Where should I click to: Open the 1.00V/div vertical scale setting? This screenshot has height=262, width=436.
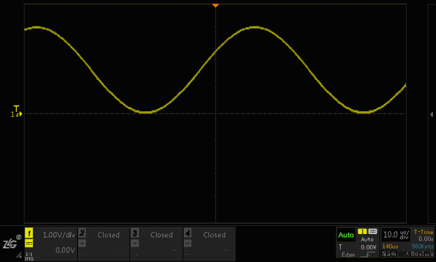coord(59,235)
